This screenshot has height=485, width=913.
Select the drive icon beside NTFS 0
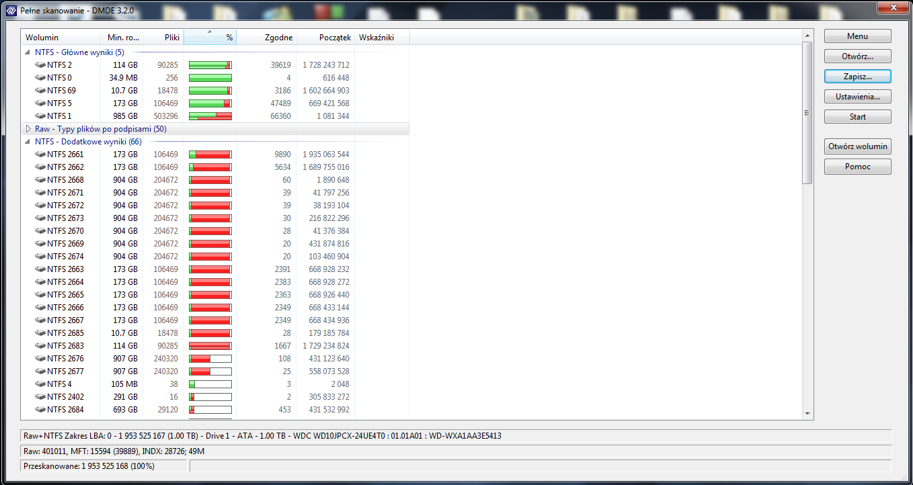40,78
